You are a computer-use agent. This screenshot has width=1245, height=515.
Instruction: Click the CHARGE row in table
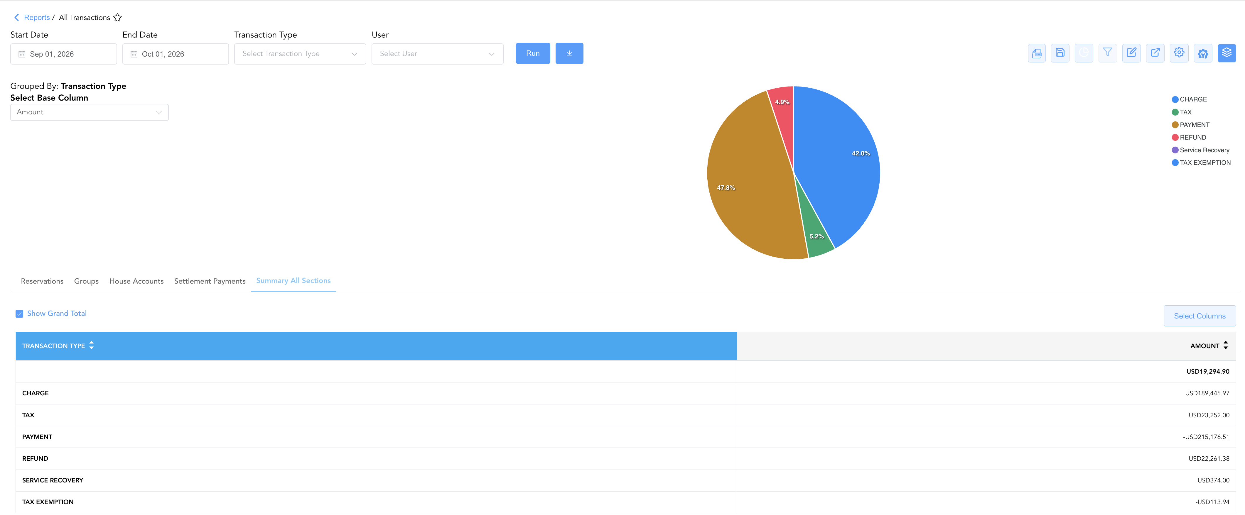coord(625,393)
